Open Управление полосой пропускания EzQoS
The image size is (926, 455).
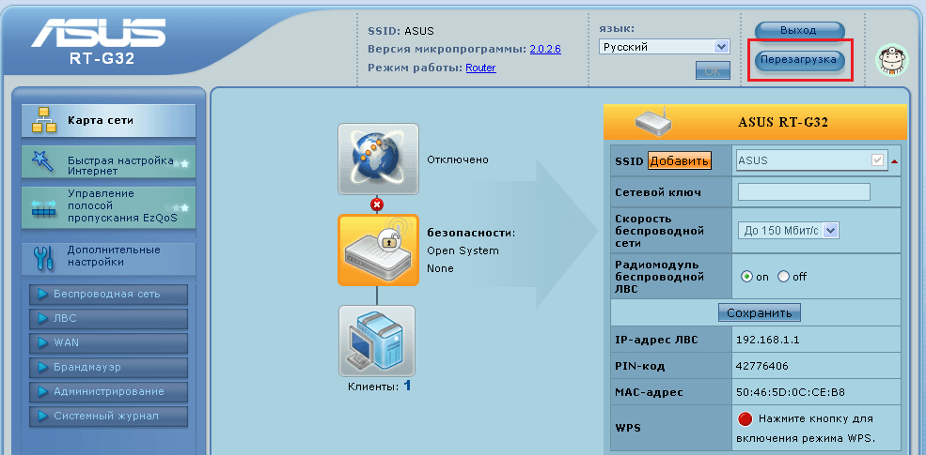[x=108, y=208]
